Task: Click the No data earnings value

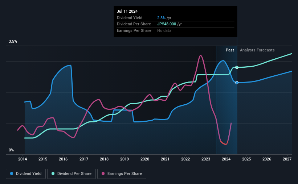Action: coord(164,30)
